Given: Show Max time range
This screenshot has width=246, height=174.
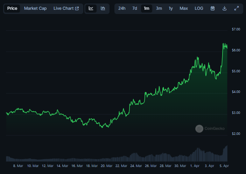Looking at the screenshot, I should pos(184,8).
